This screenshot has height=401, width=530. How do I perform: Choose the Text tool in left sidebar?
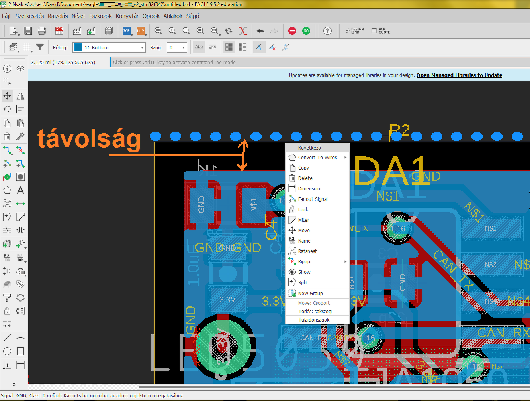(20, 190)
